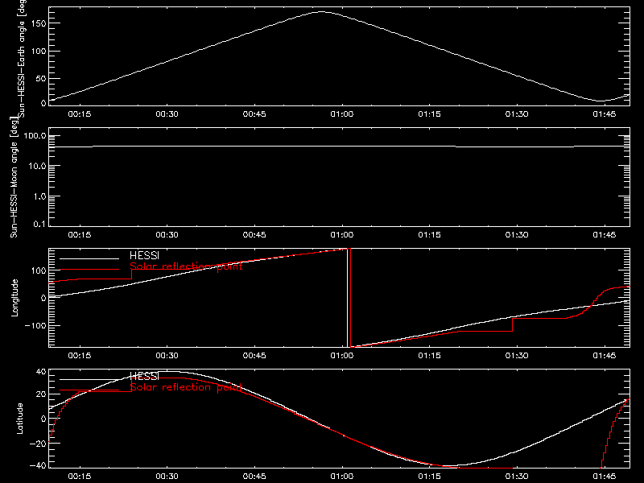Click red legend line in Longitude plot
The image size is (644, 483).
coord(89,270)
